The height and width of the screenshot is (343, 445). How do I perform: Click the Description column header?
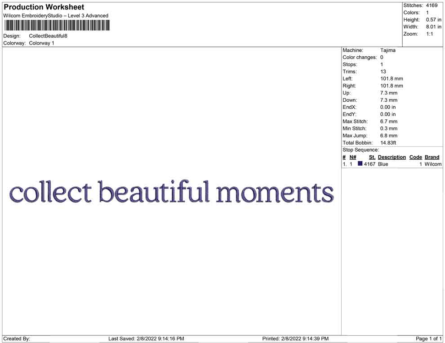click(392, 157)
